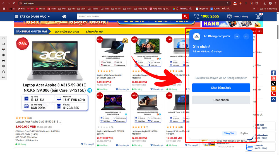Click Chat bằng Zalo button

click(x=221, y=88)
